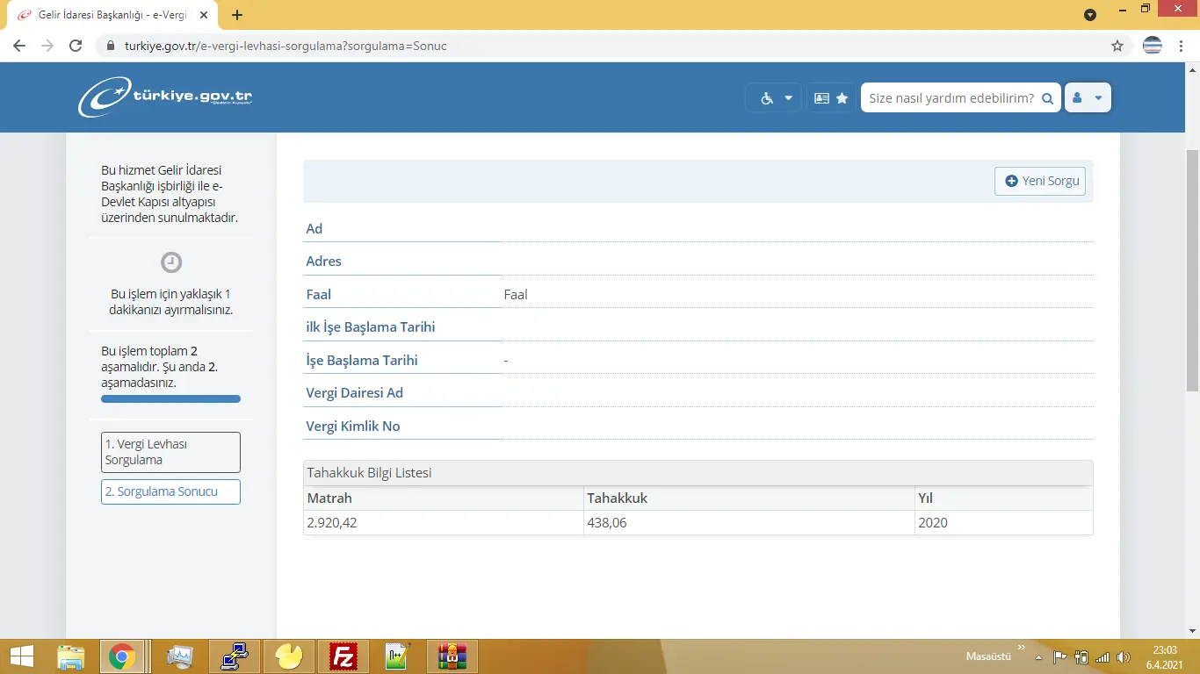Open the accessibility options dropdown
The width and height of the screenshot is (1200, 674).
(776, 98)
